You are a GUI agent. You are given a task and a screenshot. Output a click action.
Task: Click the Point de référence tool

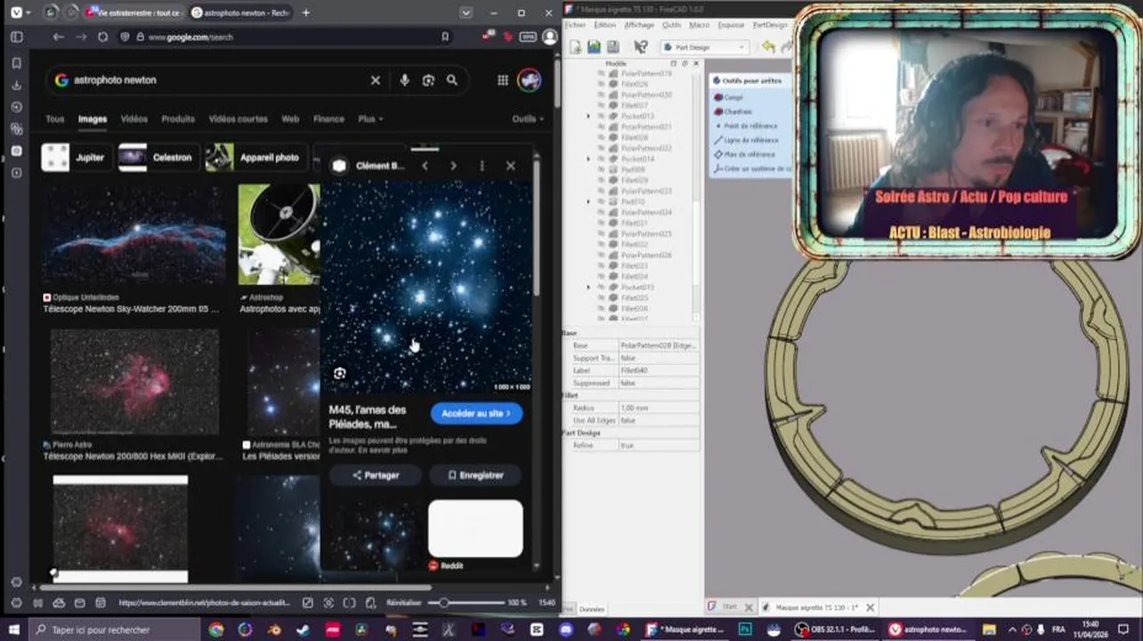tap(746, 126)
